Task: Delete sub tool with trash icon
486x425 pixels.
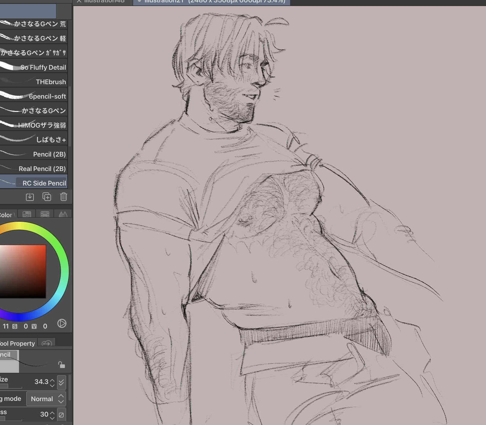Action: coord(63,197)
